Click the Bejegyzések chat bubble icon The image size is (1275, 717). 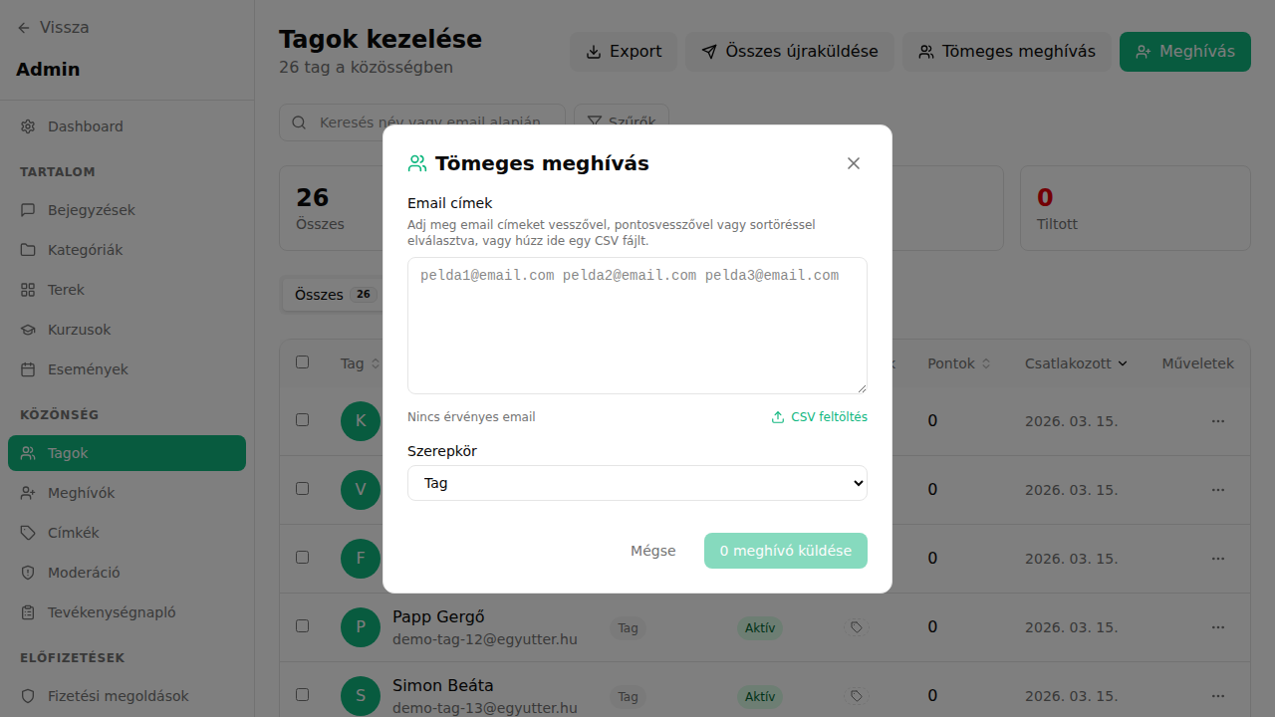coord(27,210)
